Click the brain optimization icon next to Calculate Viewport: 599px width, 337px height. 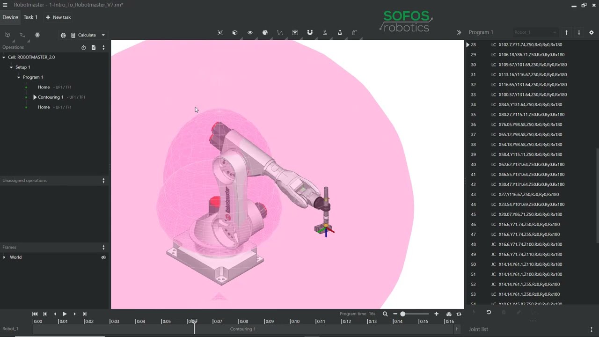(x=63, y=35)
